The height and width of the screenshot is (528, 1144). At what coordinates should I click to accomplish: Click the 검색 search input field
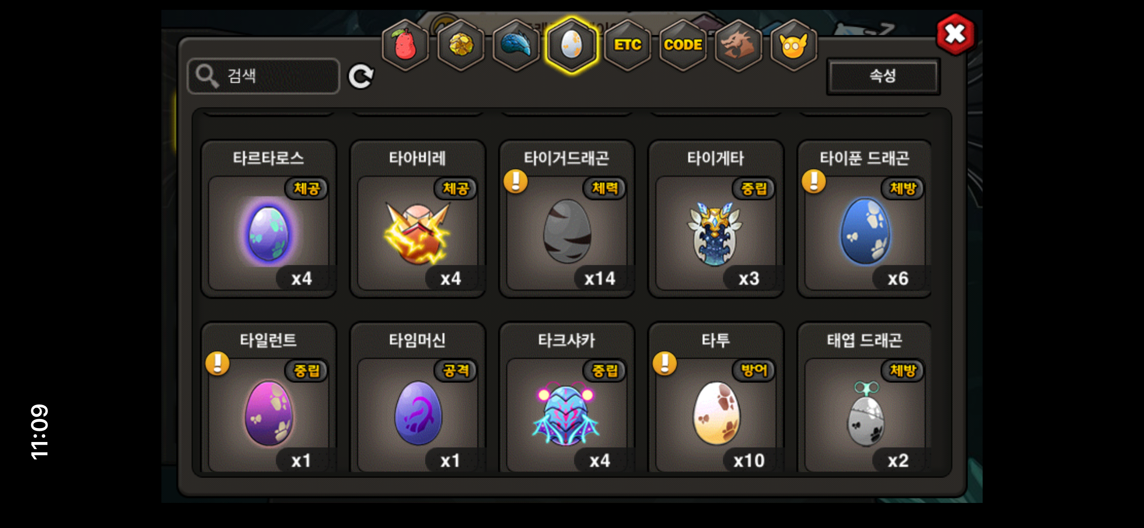(x=264, y=76)
